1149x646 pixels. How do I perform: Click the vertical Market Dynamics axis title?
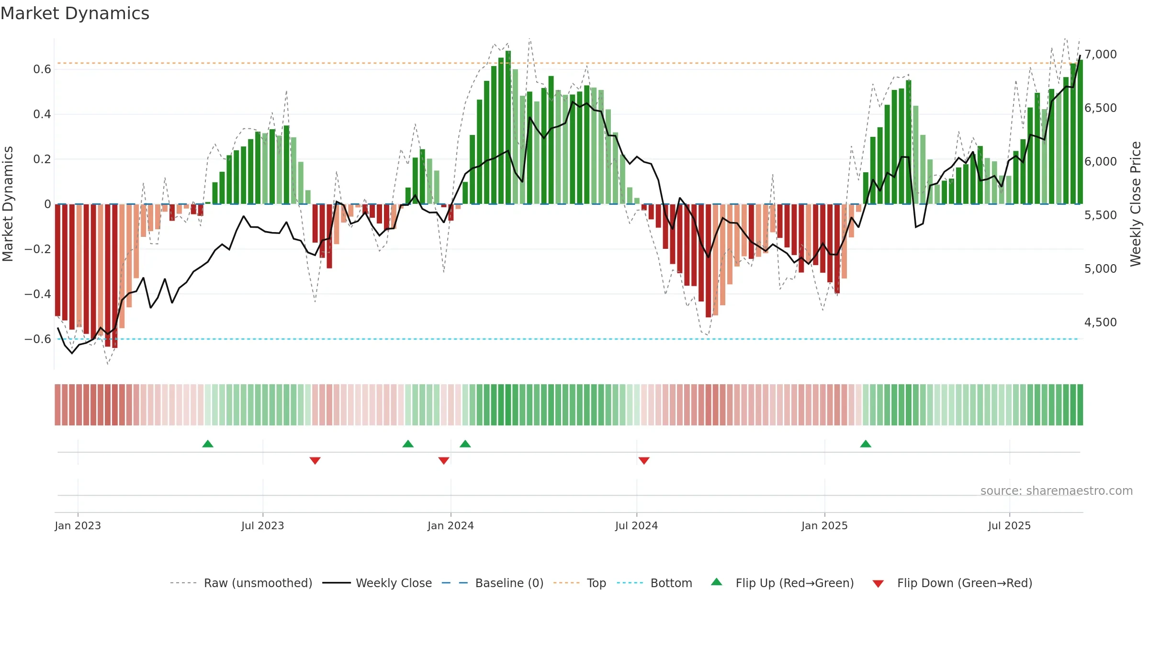click(x=8, y=204)
